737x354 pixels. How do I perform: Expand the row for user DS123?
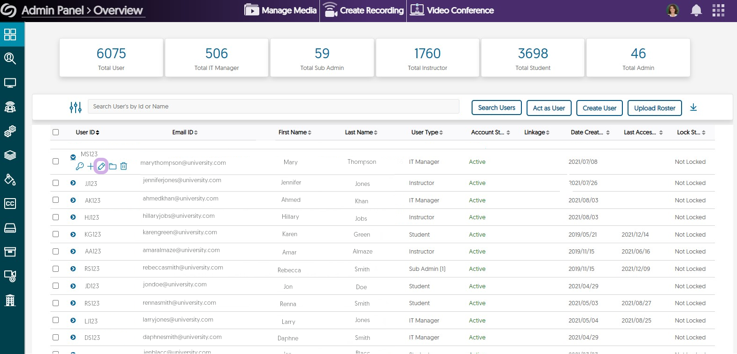[x=73, y=338]
